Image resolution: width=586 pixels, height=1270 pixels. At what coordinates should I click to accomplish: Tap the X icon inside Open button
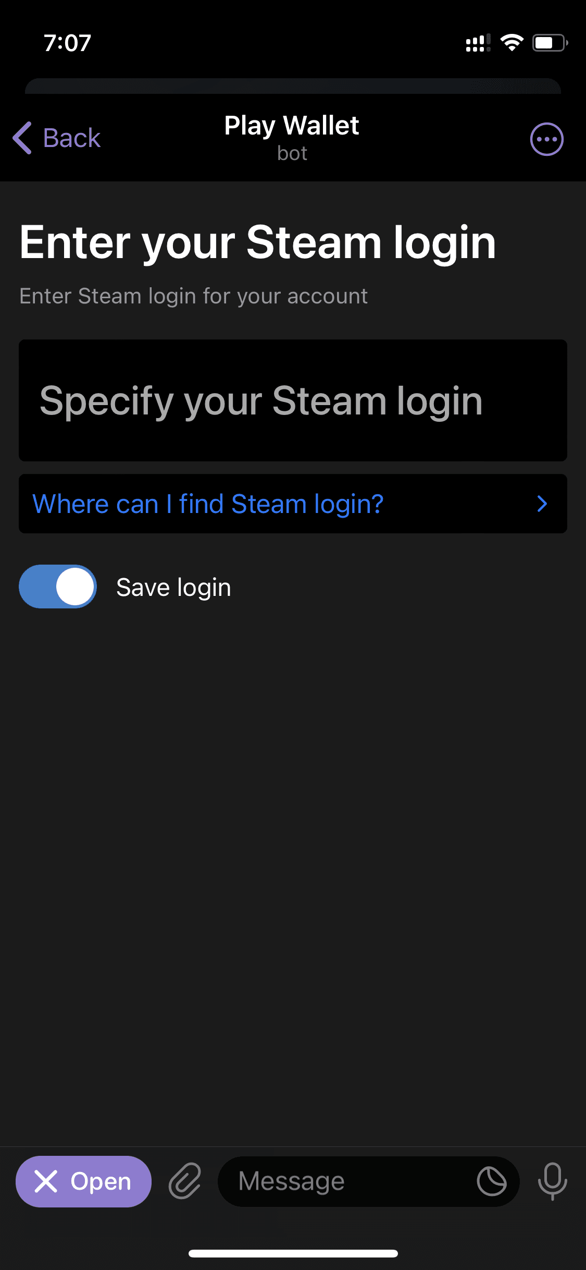pyautogui.click(x=46, y=1181)
